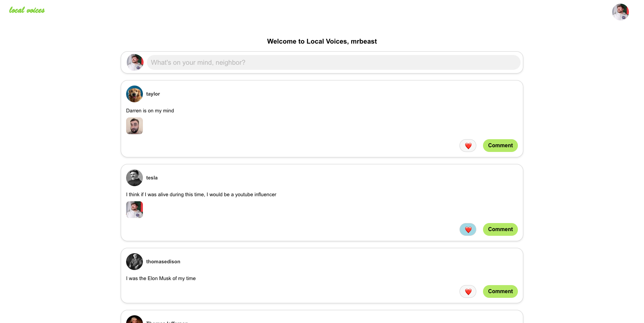
Task: Open taylor's dog profile picture
Action: tap(135, 94)
